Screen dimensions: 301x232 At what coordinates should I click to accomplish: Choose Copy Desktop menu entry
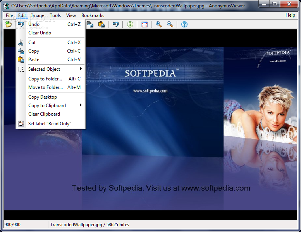click(51, 97)
